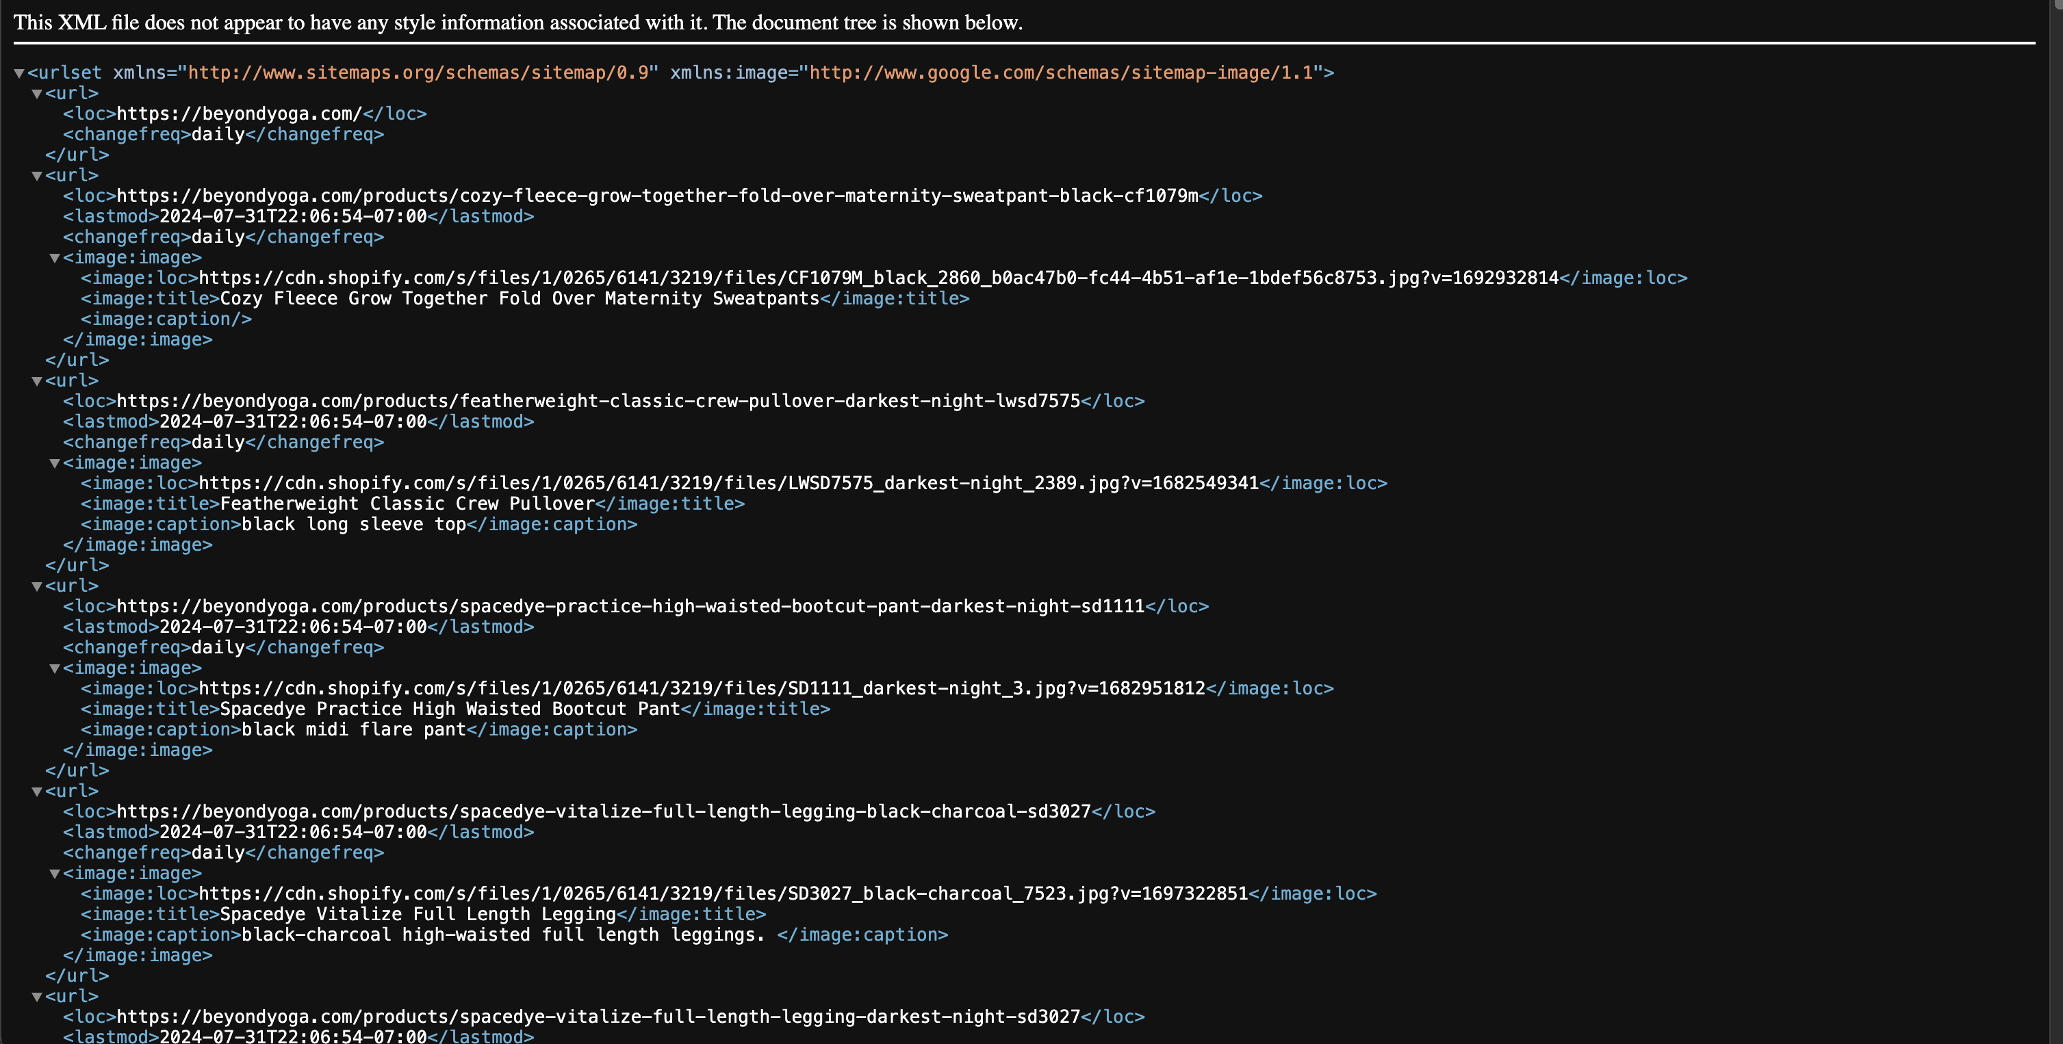The width and height of the screenshot is (2063, 1044).
Task: Collapse the featherweight-classic-crew-pullover url node
Action: [x=37, y=381]
